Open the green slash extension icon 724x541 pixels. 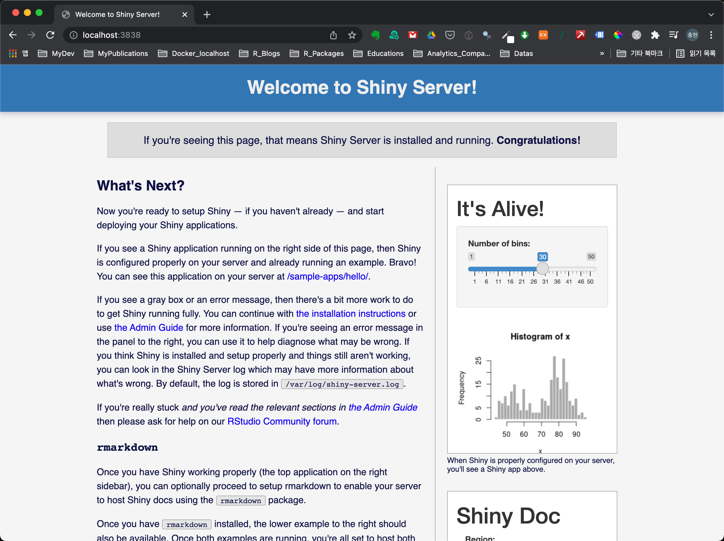(562, 35)
